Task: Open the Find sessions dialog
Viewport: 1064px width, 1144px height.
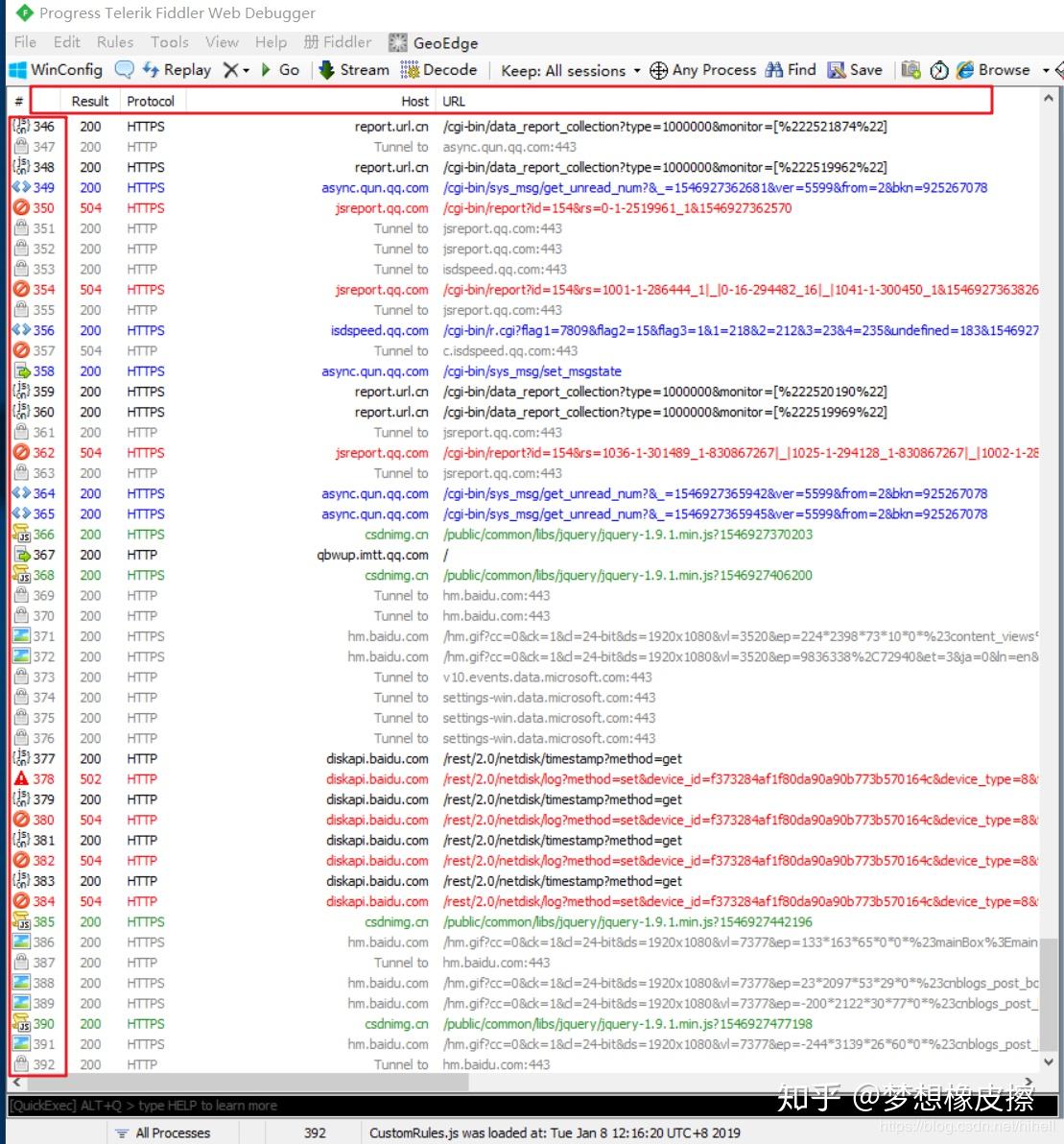Action: [791, 70]
